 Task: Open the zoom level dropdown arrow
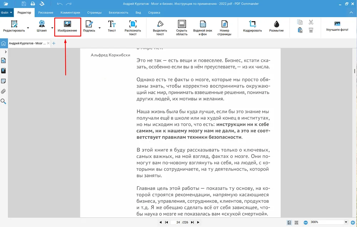[x=346, y=222]
